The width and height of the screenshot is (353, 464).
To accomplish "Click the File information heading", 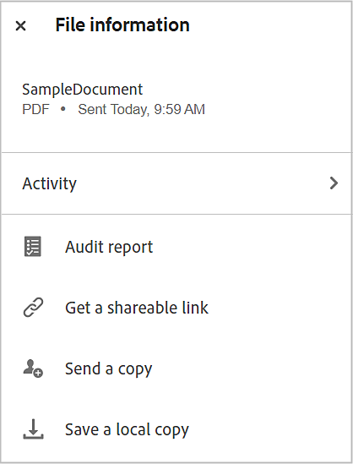I will (x=122, y=25).
